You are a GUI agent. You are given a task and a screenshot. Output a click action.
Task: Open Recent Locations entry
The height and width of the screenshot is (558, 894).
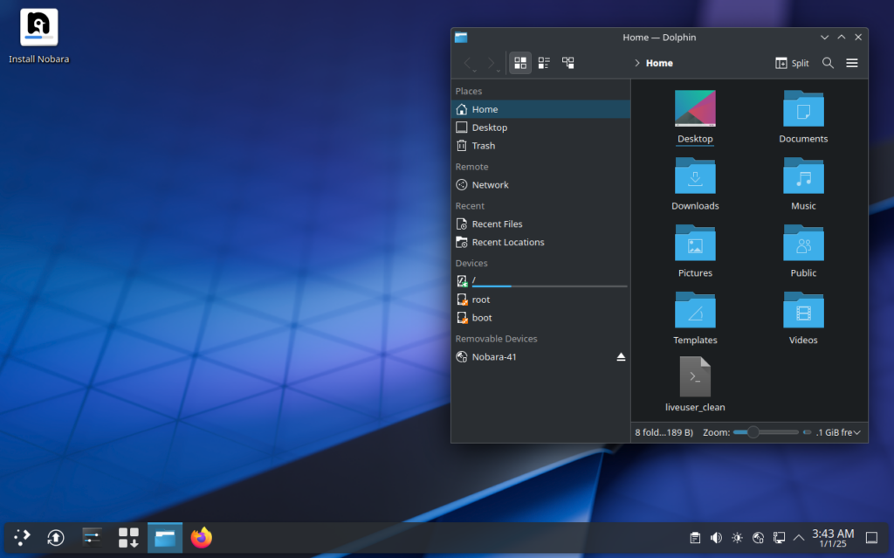(x=540, y=242)
